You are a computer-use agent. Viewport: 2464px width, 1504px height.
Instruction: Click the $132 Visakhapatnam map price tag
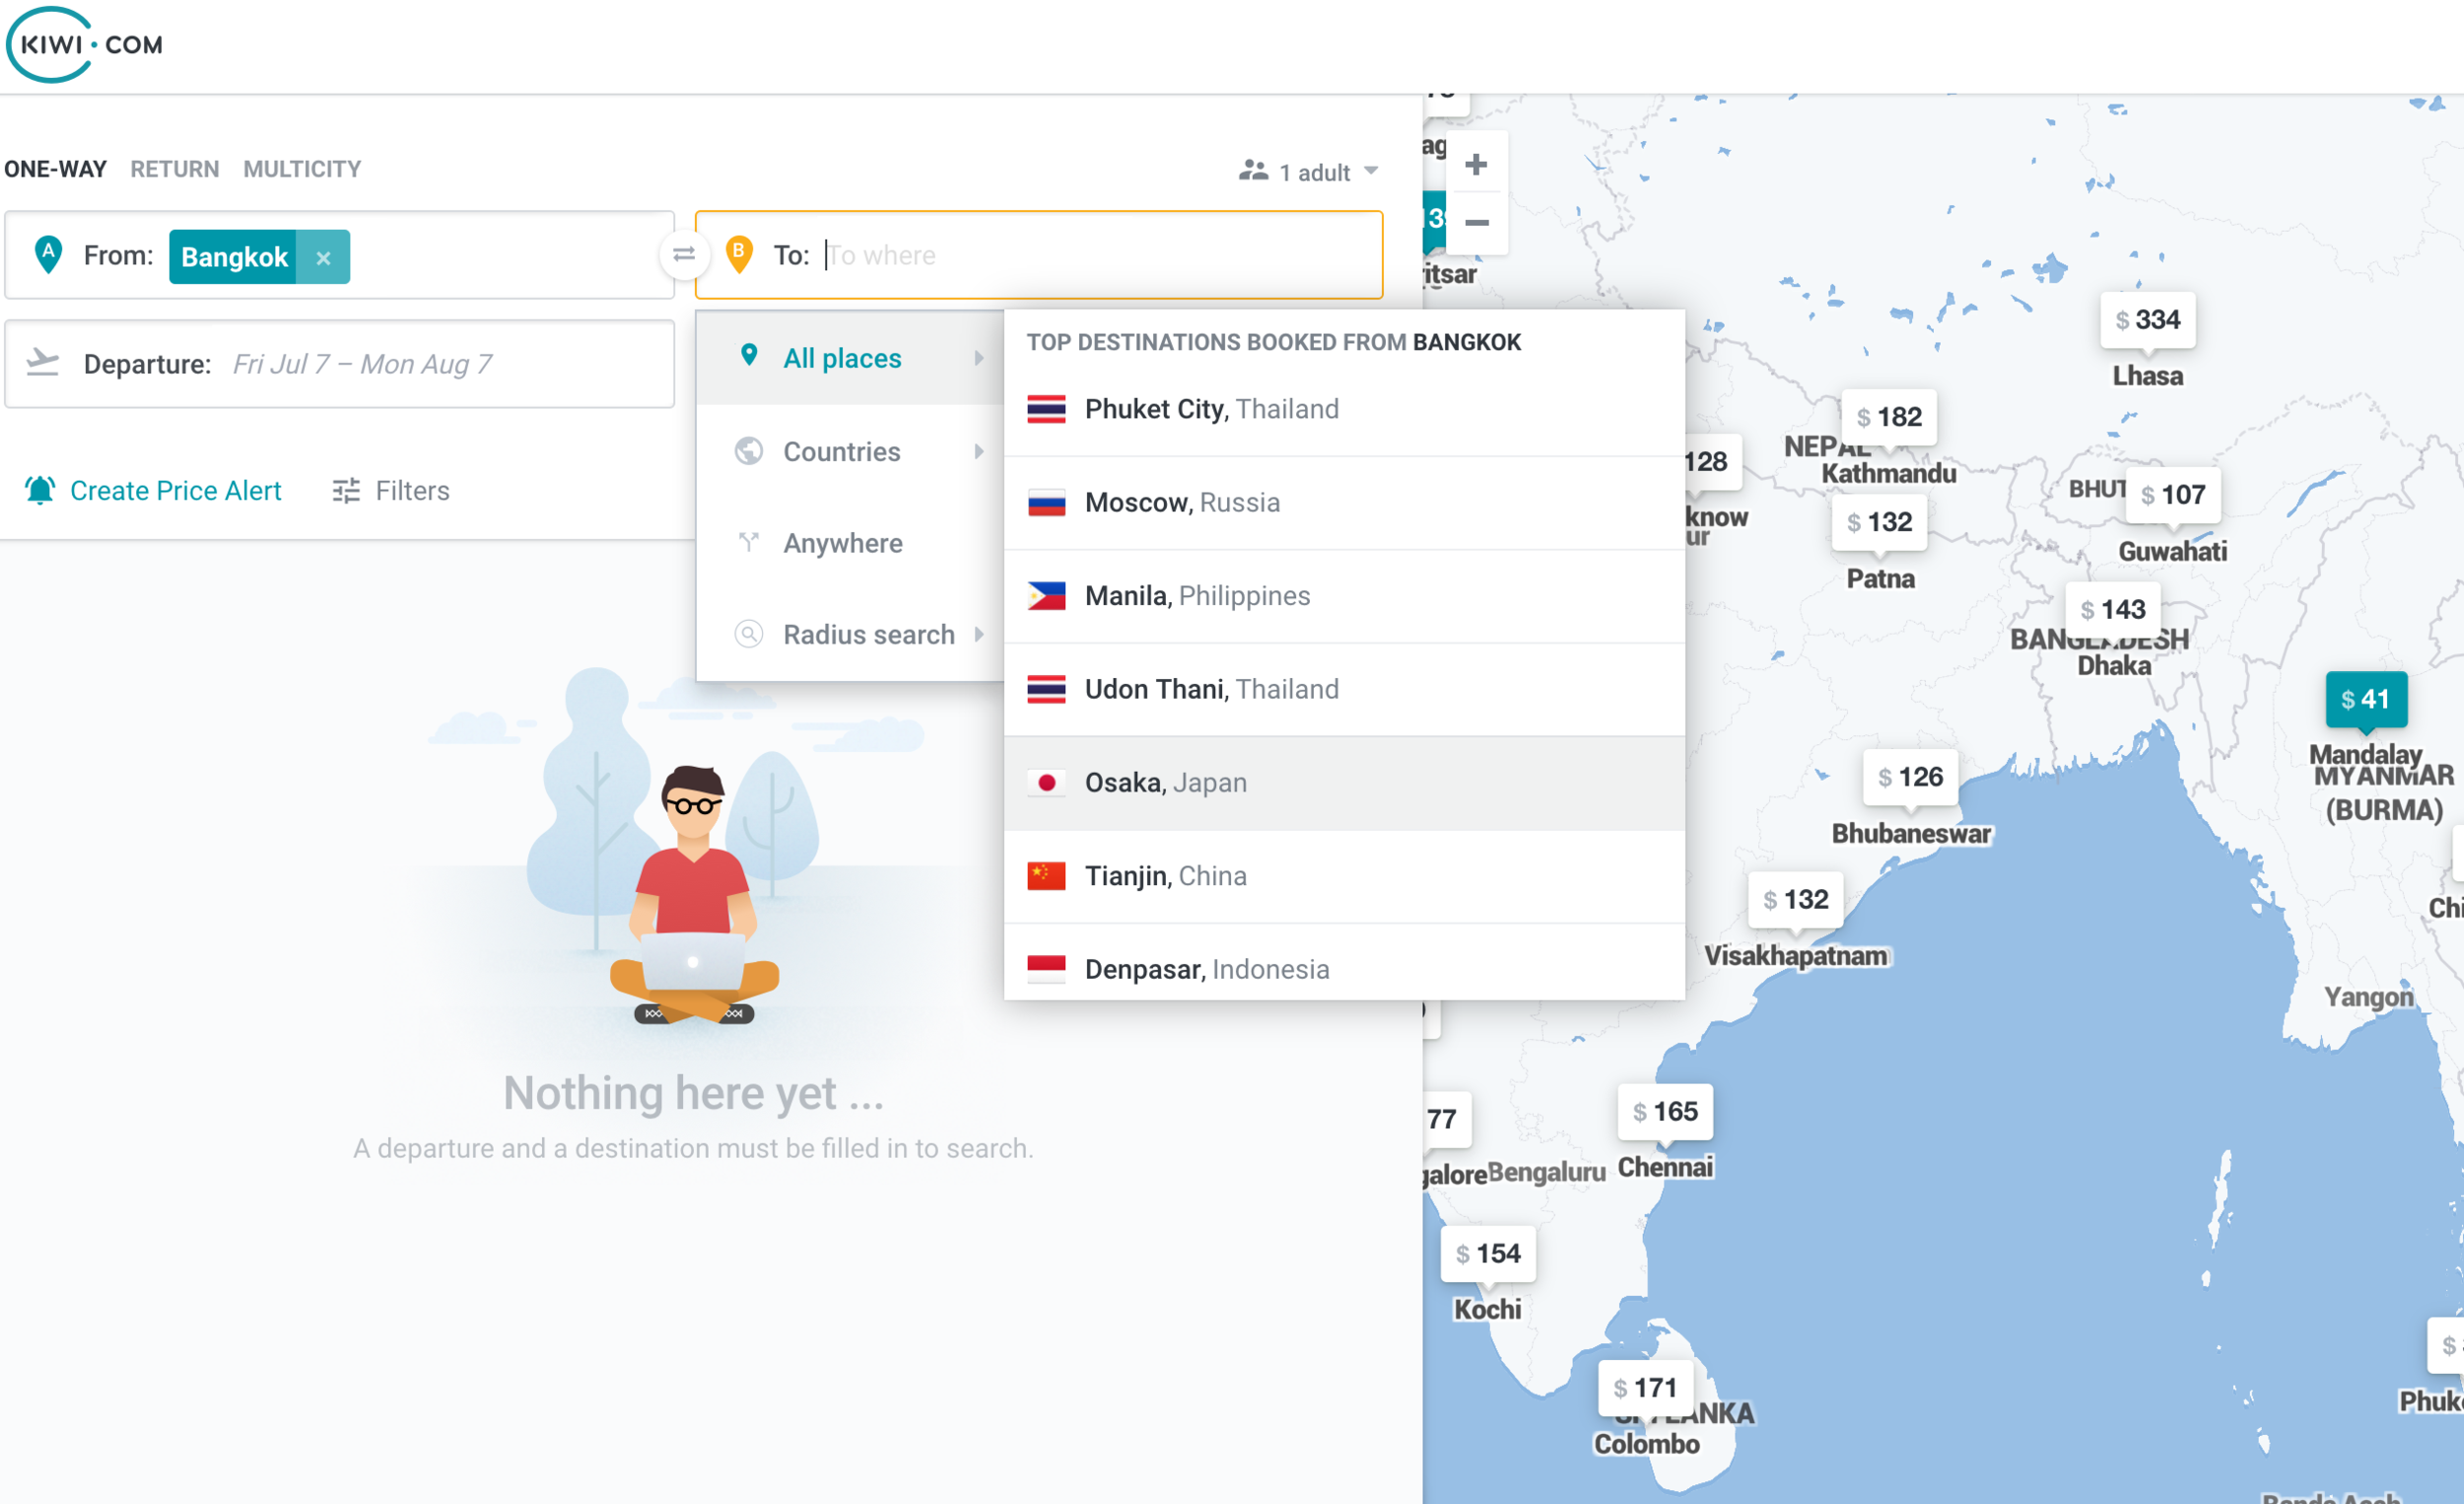tap(1796, 899)
